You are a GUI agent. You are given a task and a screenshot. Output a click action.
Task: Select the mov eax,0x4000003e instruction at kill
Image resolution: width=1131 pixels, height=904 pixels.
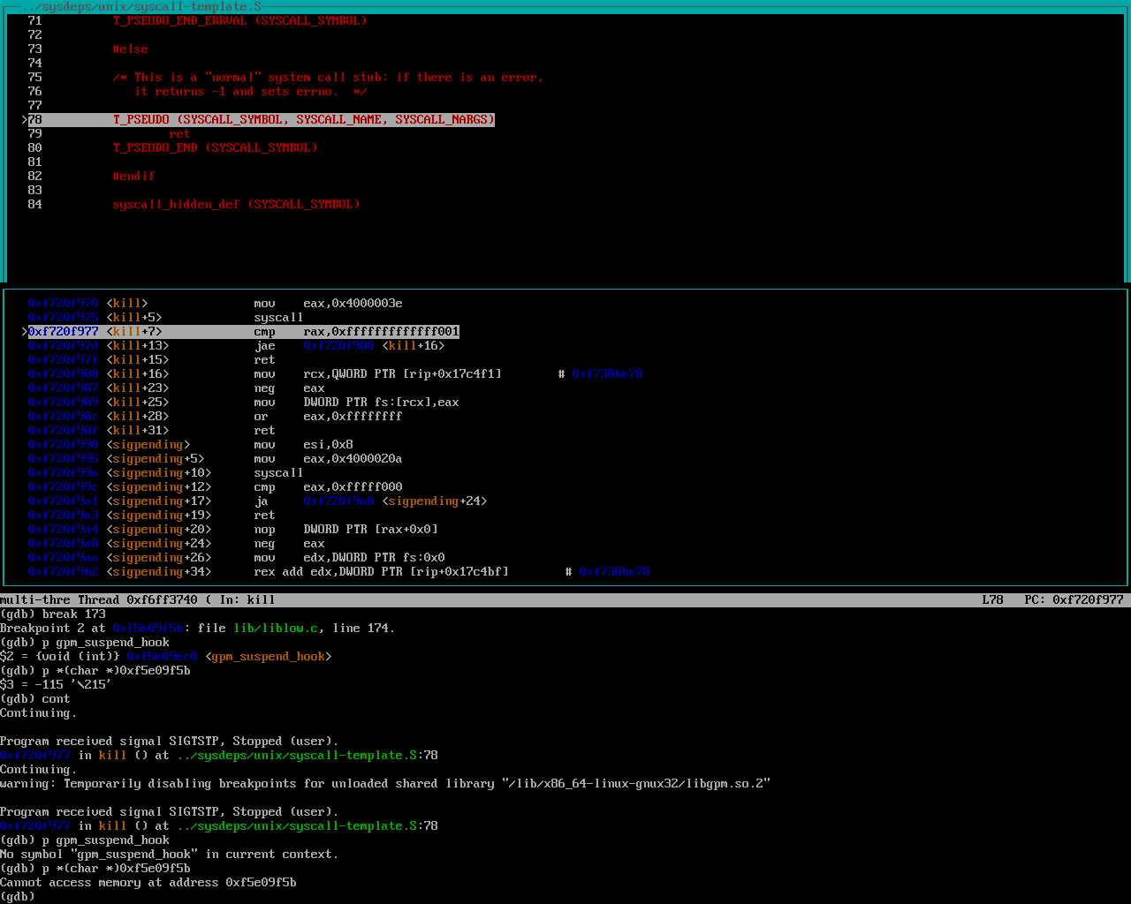tap(328, 303)
